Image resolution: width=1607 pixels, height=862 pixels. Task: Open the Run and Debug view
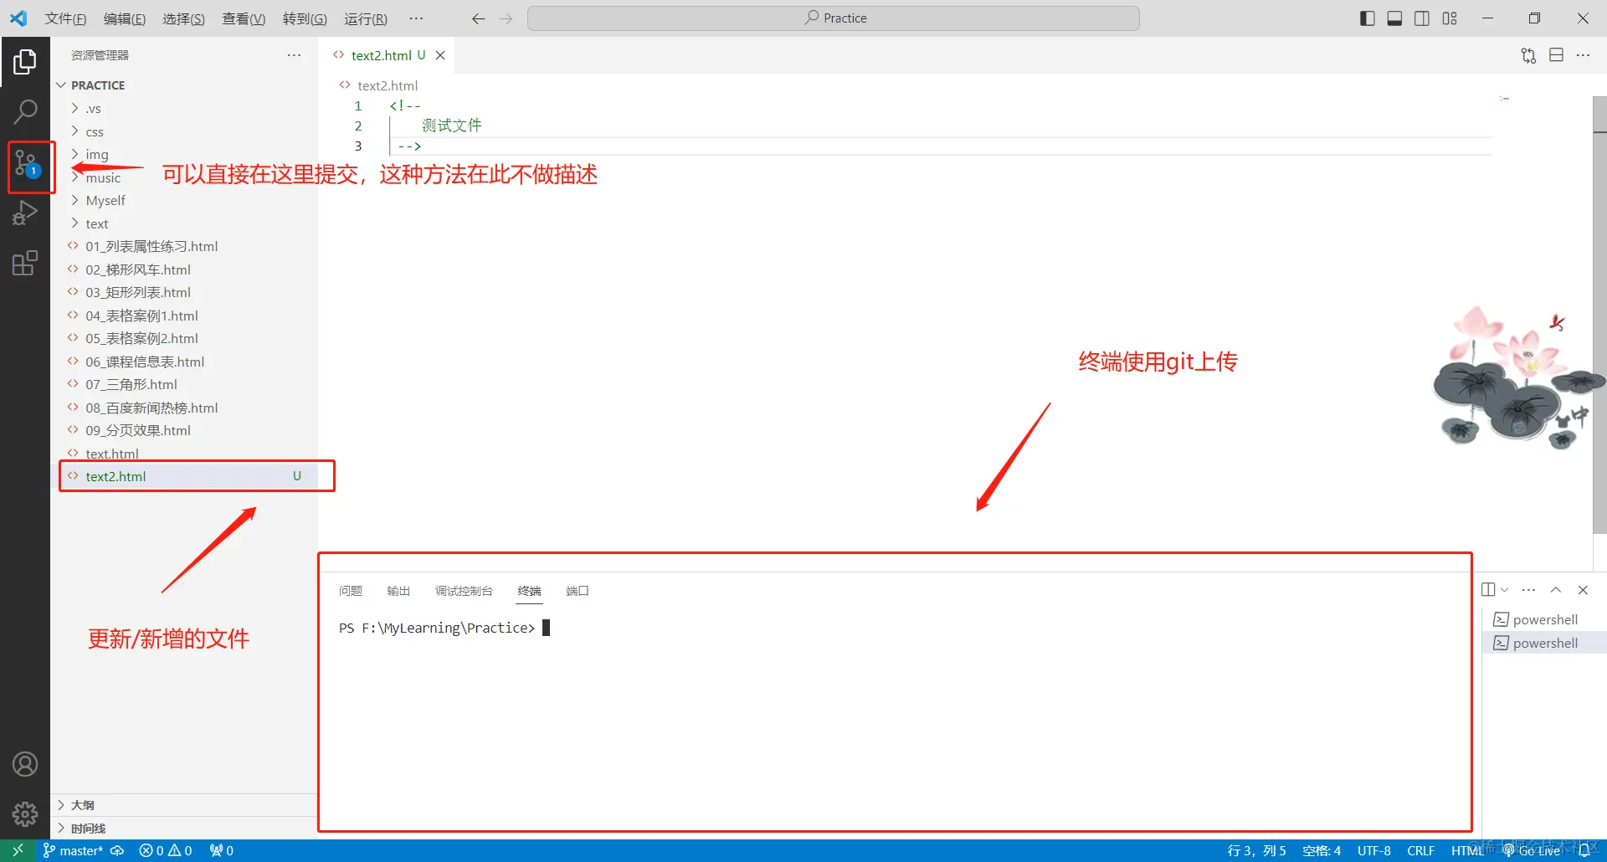[x=26, y=213]
